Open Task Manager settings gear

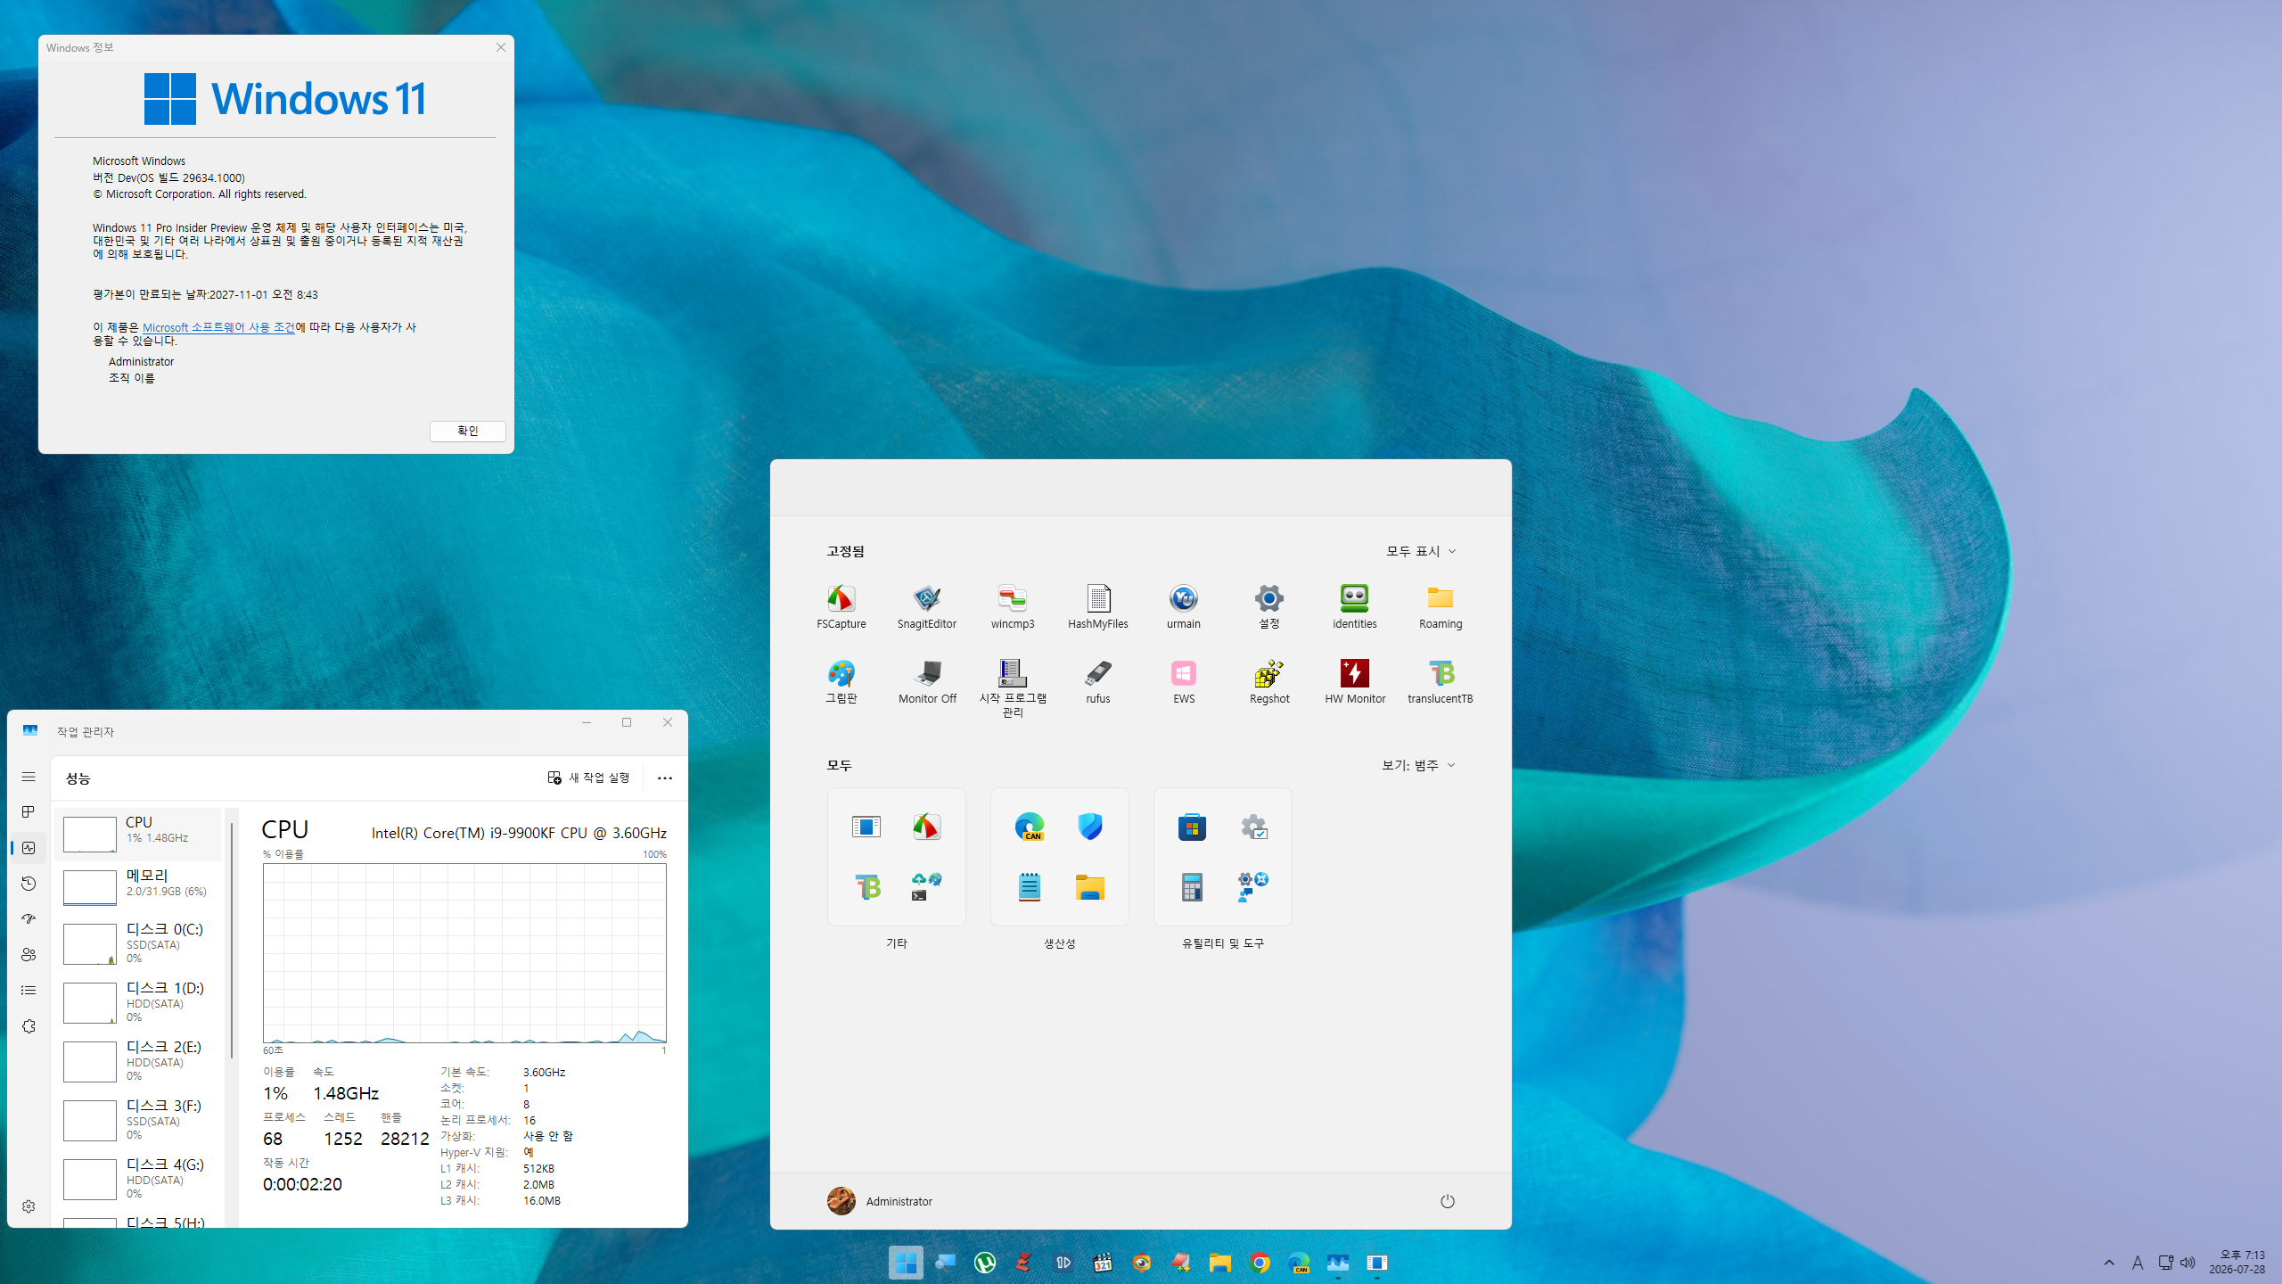[x=29, y=1206]
